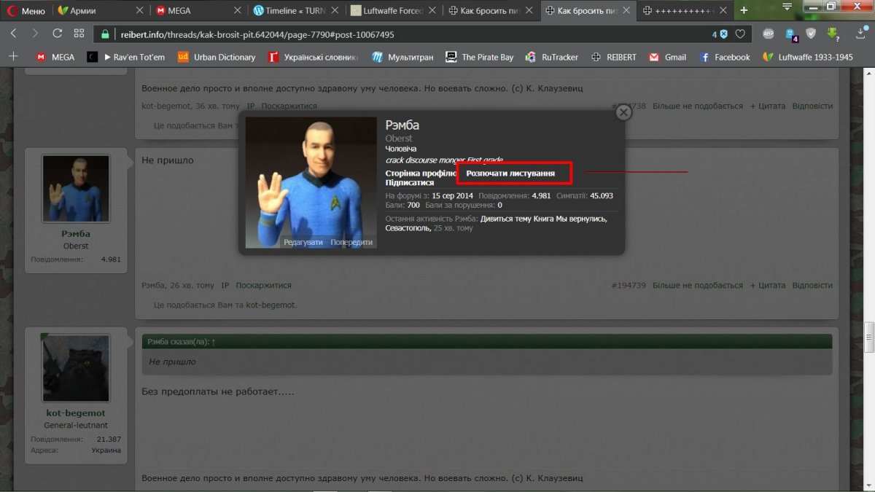Open a new browser tab
Screen dimensions: 875x492
(x=744, y=10)
